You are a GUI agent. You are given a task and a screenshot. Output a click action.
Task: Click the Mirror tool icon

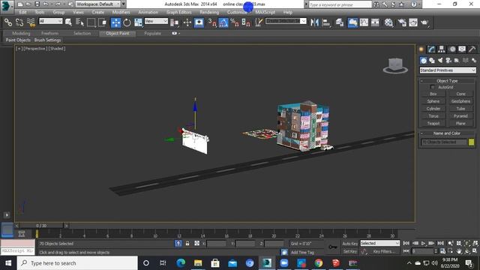[314, 22]
